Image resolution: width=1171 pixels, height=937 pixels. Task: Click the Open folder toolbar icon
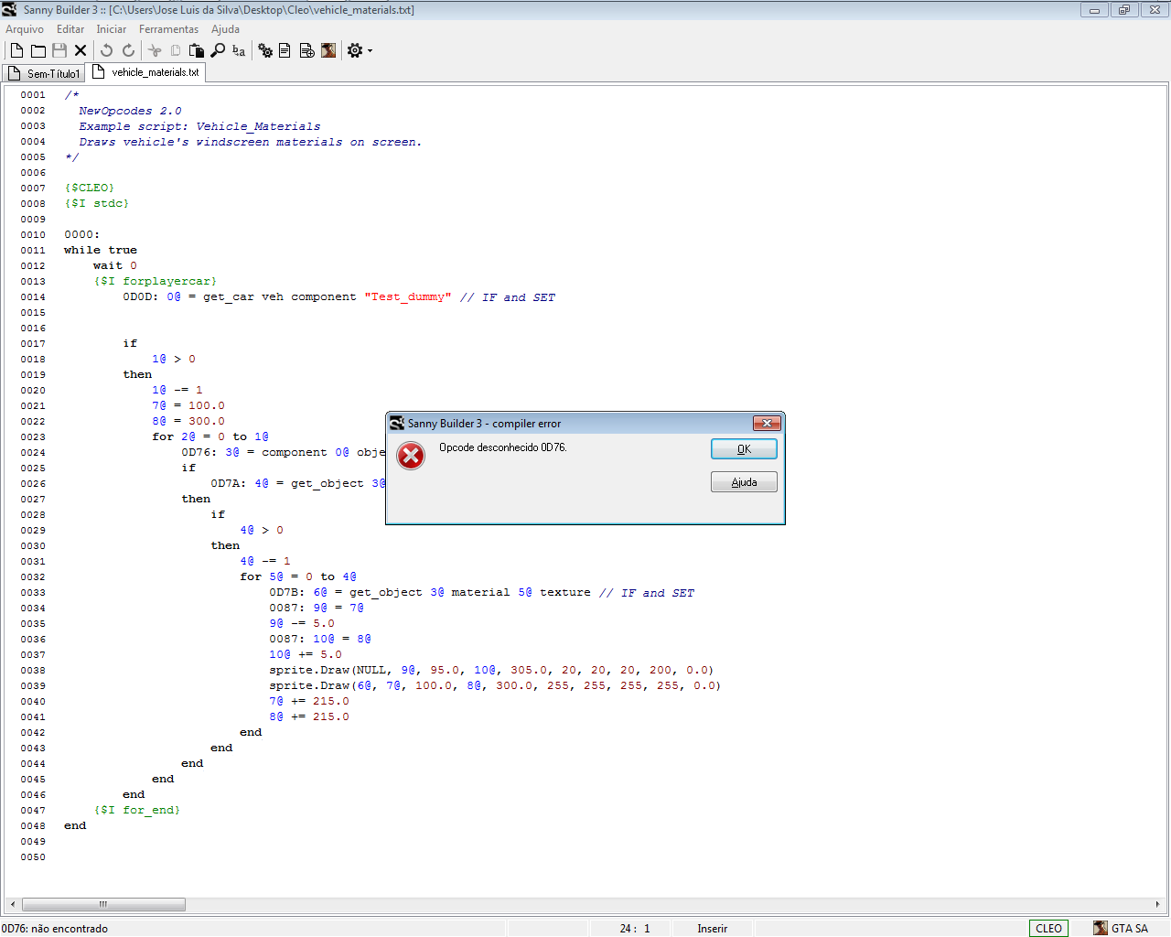38,50
